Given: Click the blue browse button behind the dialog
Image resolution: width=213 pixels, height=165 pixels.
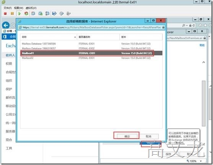Looking at the screenshot, I should click(x=151, y=144).
